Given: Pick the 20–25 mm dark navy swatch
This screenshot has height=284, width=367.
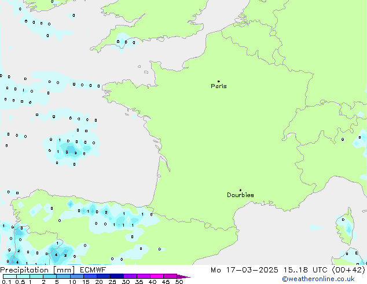Looking at the screenshot, I should coord(104,276).
